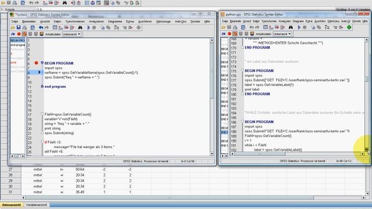Click the green plus icon in python.sps

pos(349,27)
